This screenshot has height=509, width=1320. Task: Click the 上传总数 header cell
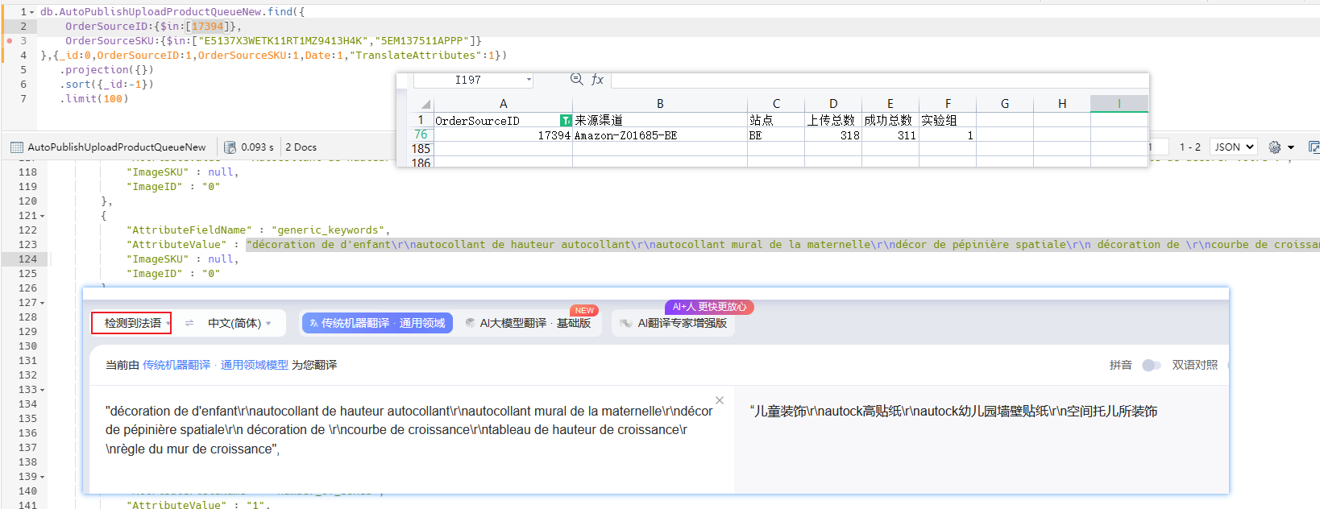coord(833,120)
